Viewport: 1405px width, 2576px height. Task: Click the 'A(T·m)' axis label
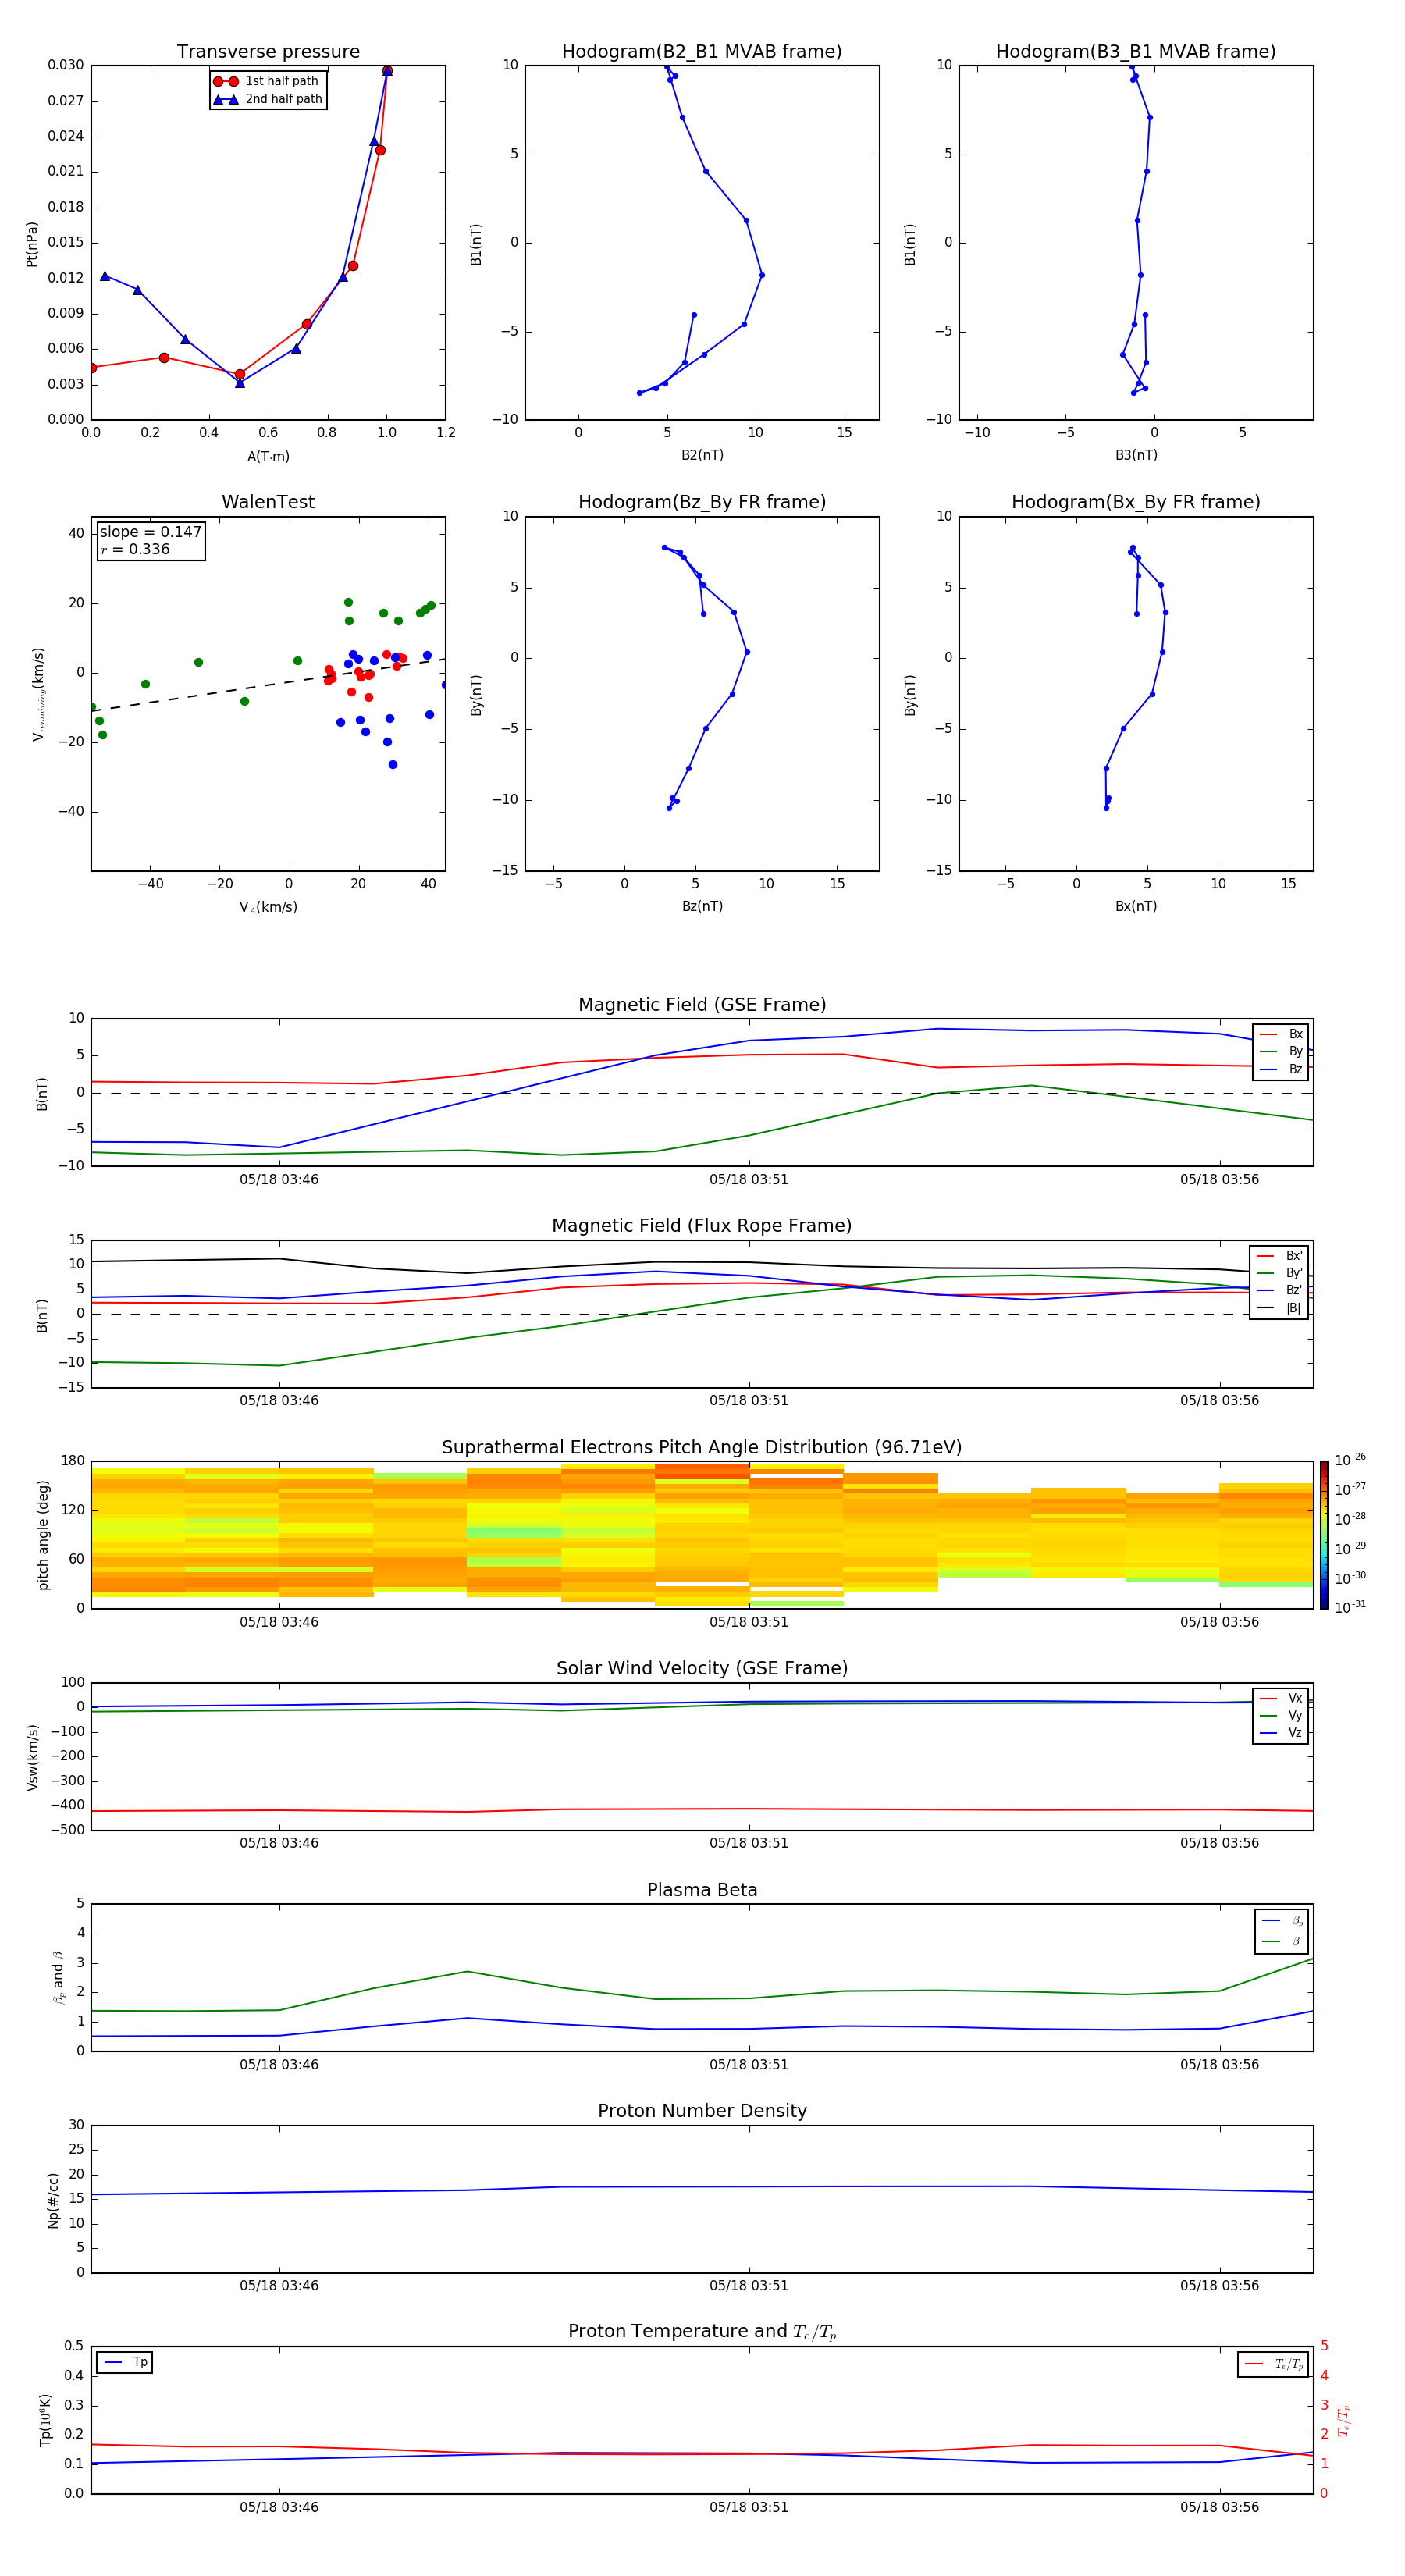pyautogui.click(x=268, y=457)
